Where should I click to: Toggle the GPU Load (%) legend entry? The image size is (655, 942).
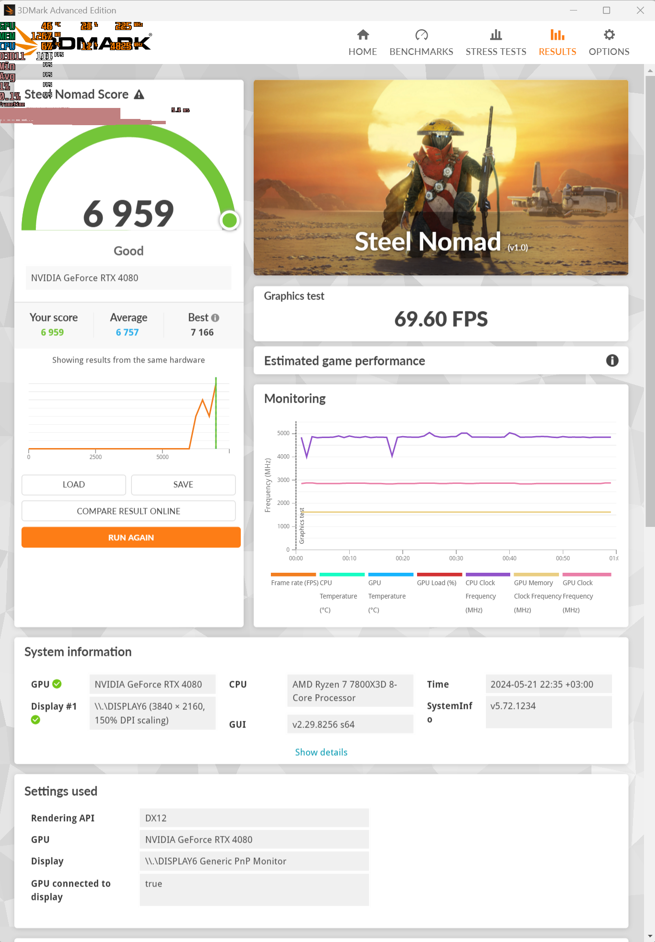[x=440, y=579]
